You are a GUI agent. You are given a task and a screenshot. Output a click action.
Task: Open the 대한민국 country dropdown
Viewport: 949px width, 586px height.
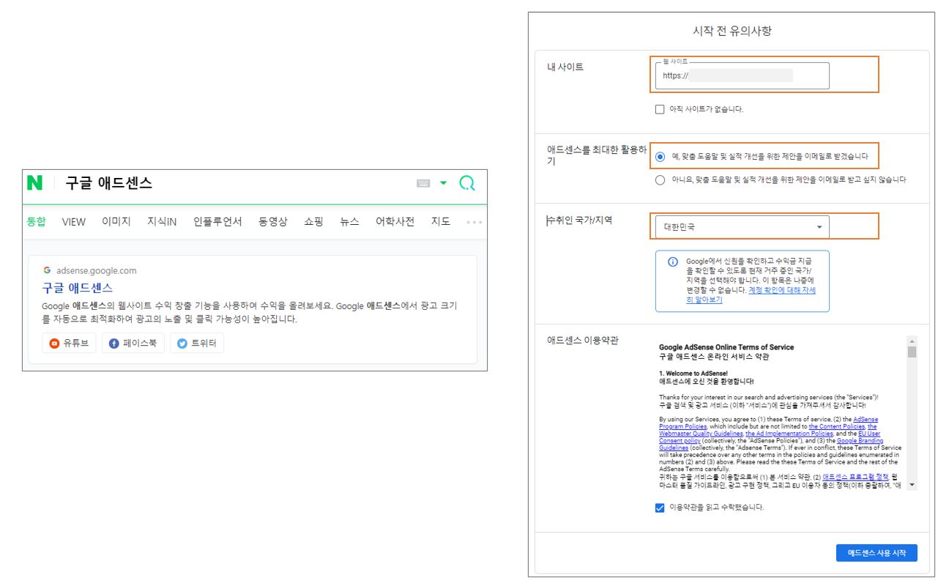tap(743, 227)
